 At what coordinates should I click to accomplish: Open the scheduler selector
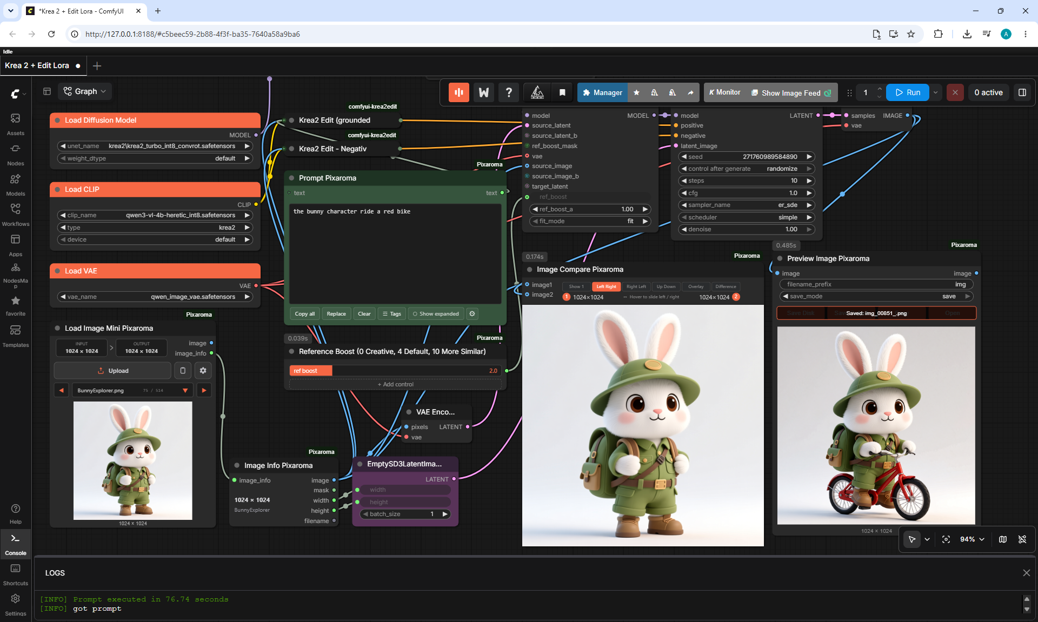[x=746, y=217]
